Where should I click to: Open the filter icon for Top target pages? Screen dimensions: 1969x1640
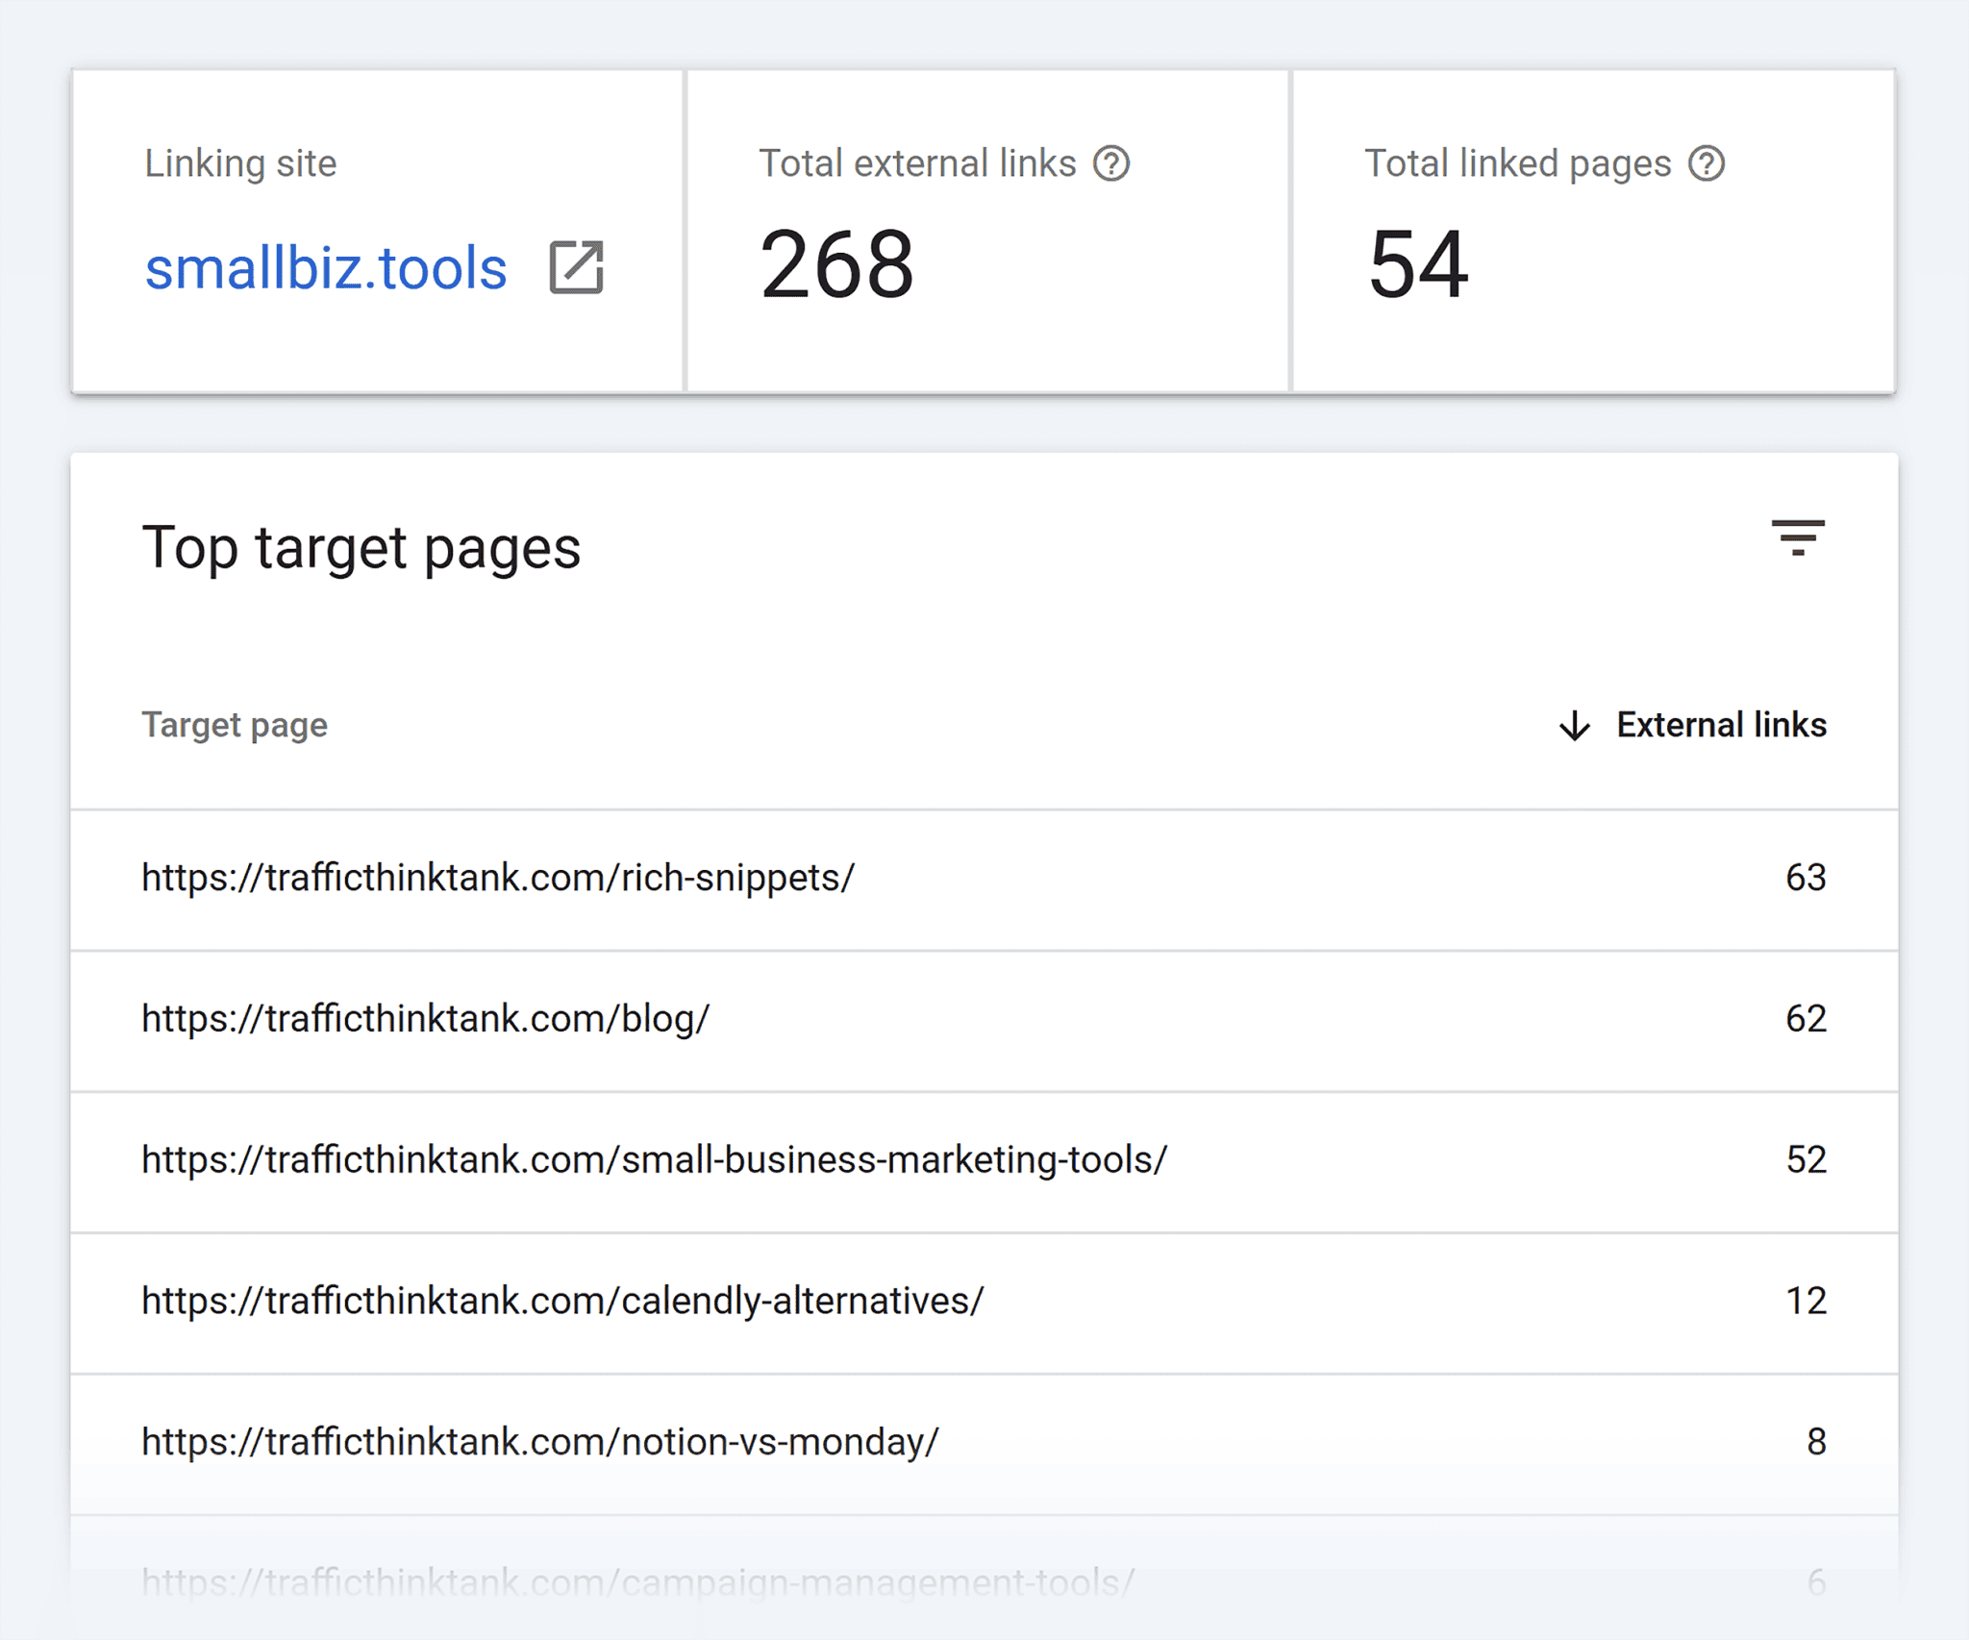tap(1797, 538)
